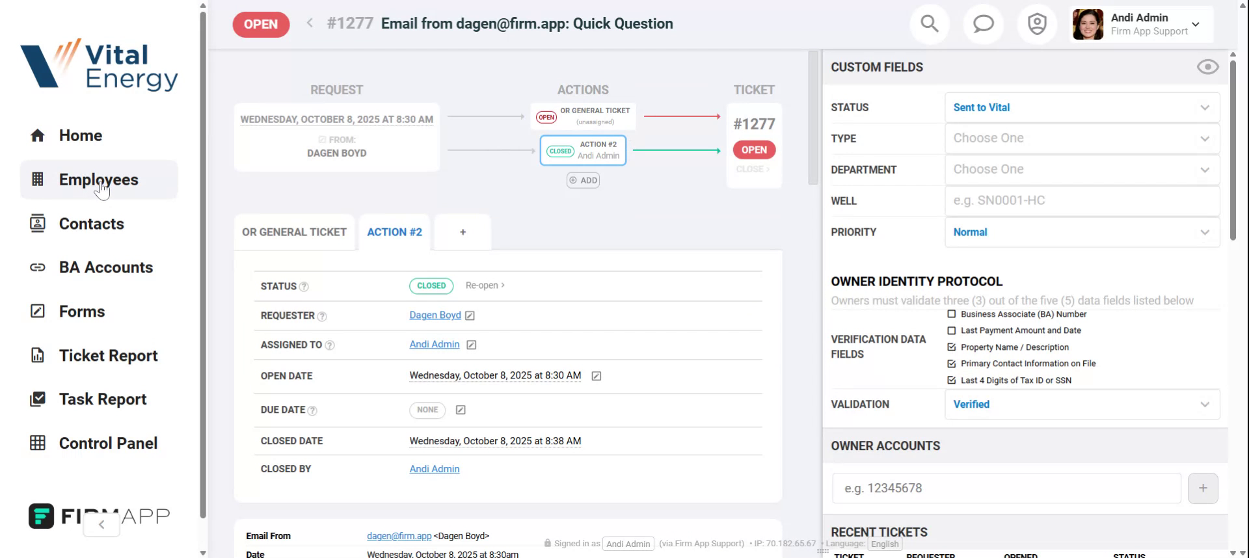Click the Due Date edit icon
The image size is (1249, 558).
pos(461,410)
